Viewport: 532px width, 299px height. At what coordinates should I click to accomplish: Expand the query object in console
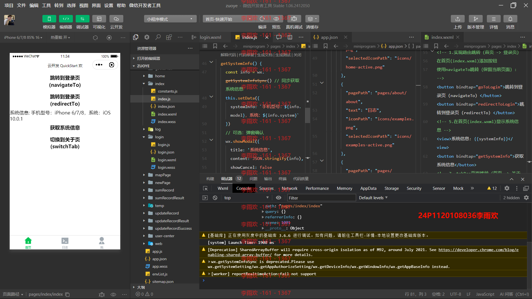tap(263, 211)
